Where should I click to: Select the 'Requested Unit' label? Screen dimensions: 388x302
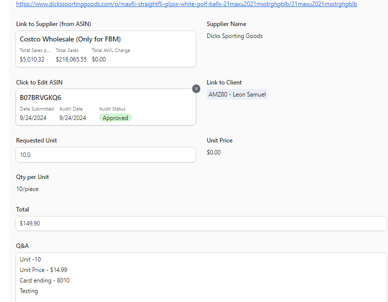[37, 140]
